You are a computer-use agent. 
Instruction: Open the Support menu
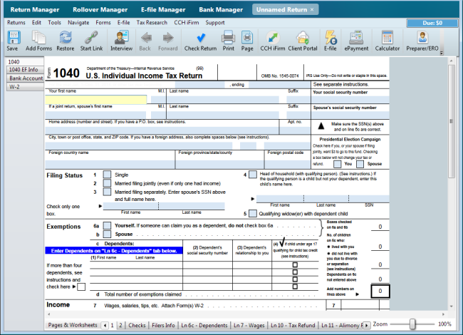click(215, 22)
